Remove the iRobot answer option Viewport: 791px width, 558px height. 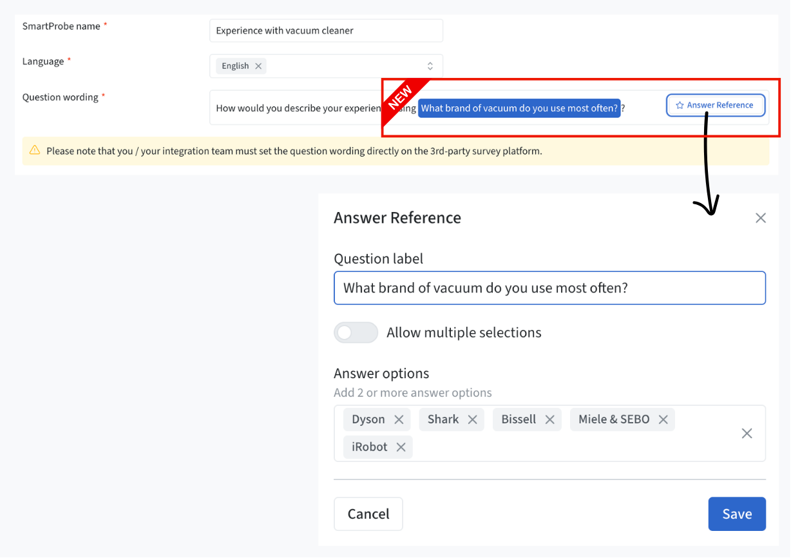(401, 447)
